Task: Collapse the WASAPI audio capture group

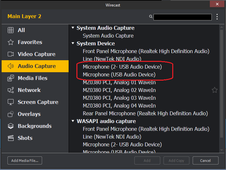Action: 73,121
